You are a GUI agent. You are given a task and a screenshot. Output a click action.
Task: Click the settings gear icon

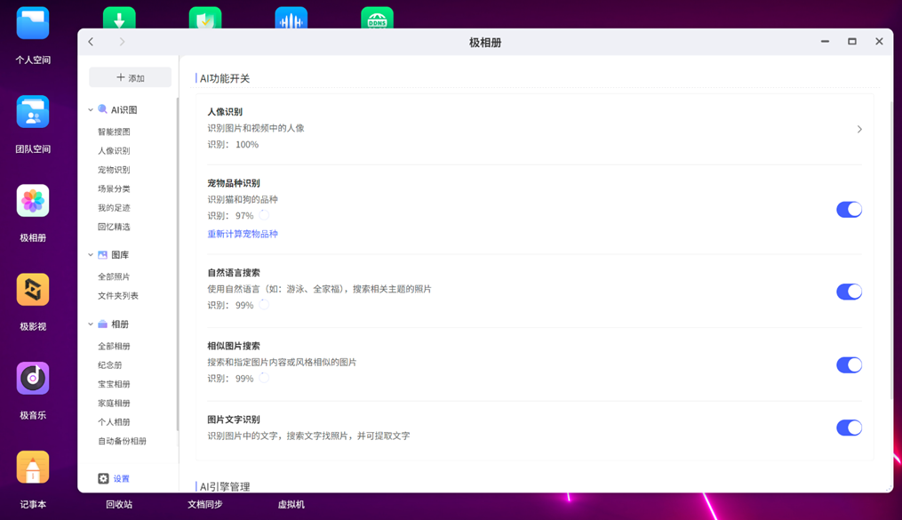(x=104, y=478)
